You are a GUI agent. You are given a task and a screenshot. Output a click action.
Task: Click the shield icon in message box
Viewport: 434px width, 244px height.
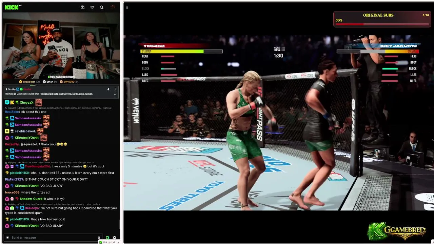tap(7, 238)
